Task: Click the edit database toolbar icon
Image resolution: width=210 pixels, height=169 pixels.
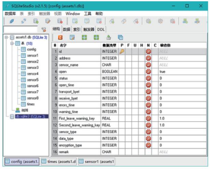Action: tap(48, 21)
